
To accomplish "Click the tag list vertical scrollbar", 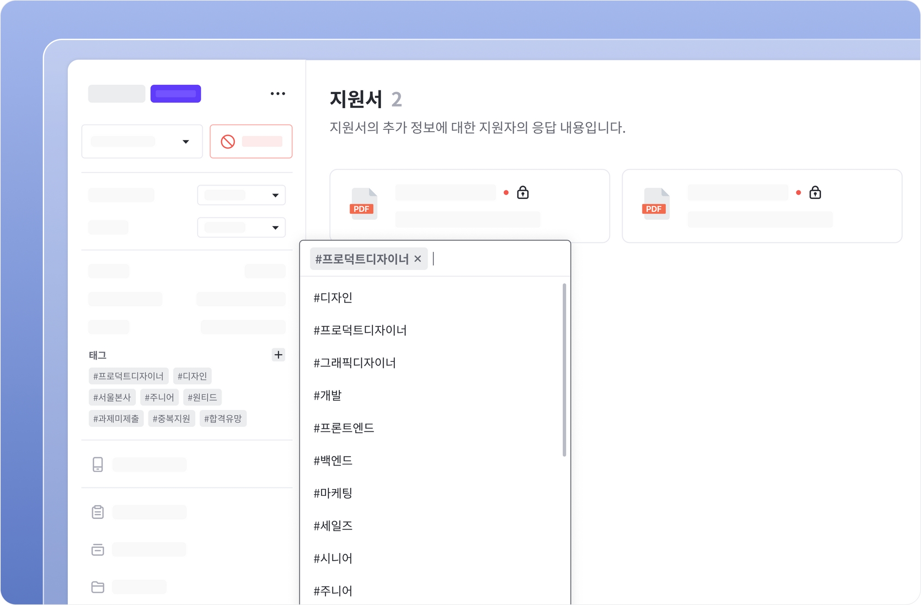I will (564, 370).
